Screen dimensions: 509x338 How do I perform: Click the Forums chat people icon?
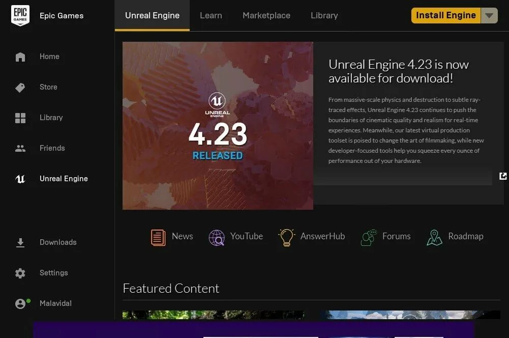(369, 238)
